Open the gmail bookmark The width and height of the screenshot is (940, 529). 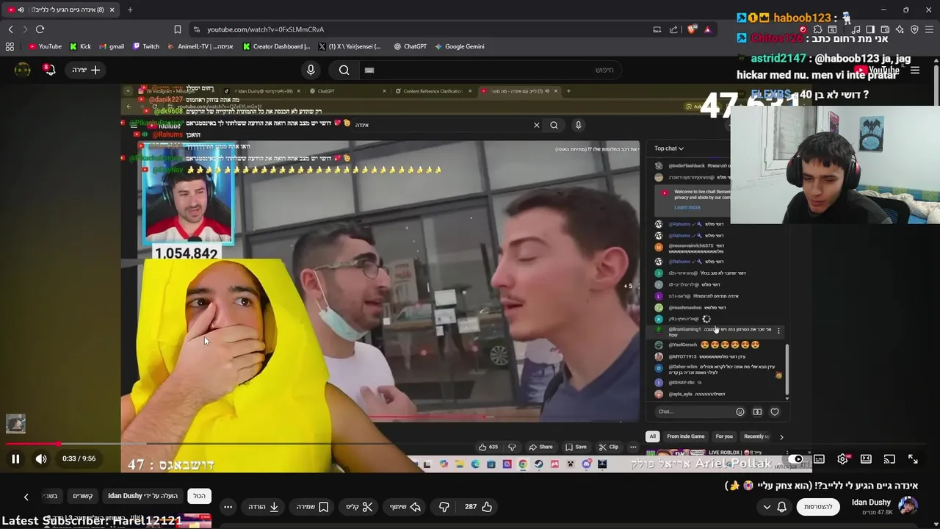click(111, 46)
